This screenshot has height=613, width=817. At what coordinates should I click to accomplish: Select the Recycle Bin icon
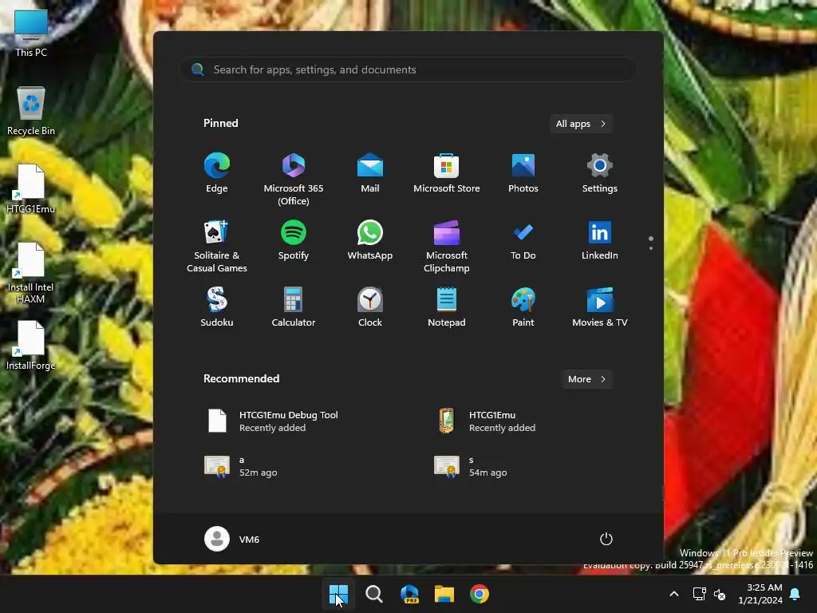[x=31, y=112]
